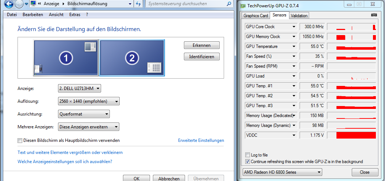Open the GPU Core Clock sensor dropdown
Image resolution: width=385 pixels, height=181 pixels.
click(294, 27)
